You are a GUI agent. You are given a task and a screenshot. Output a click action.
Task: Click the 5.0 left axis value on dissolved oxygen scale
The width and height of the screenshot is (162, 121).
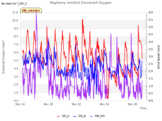coord(16,60)
